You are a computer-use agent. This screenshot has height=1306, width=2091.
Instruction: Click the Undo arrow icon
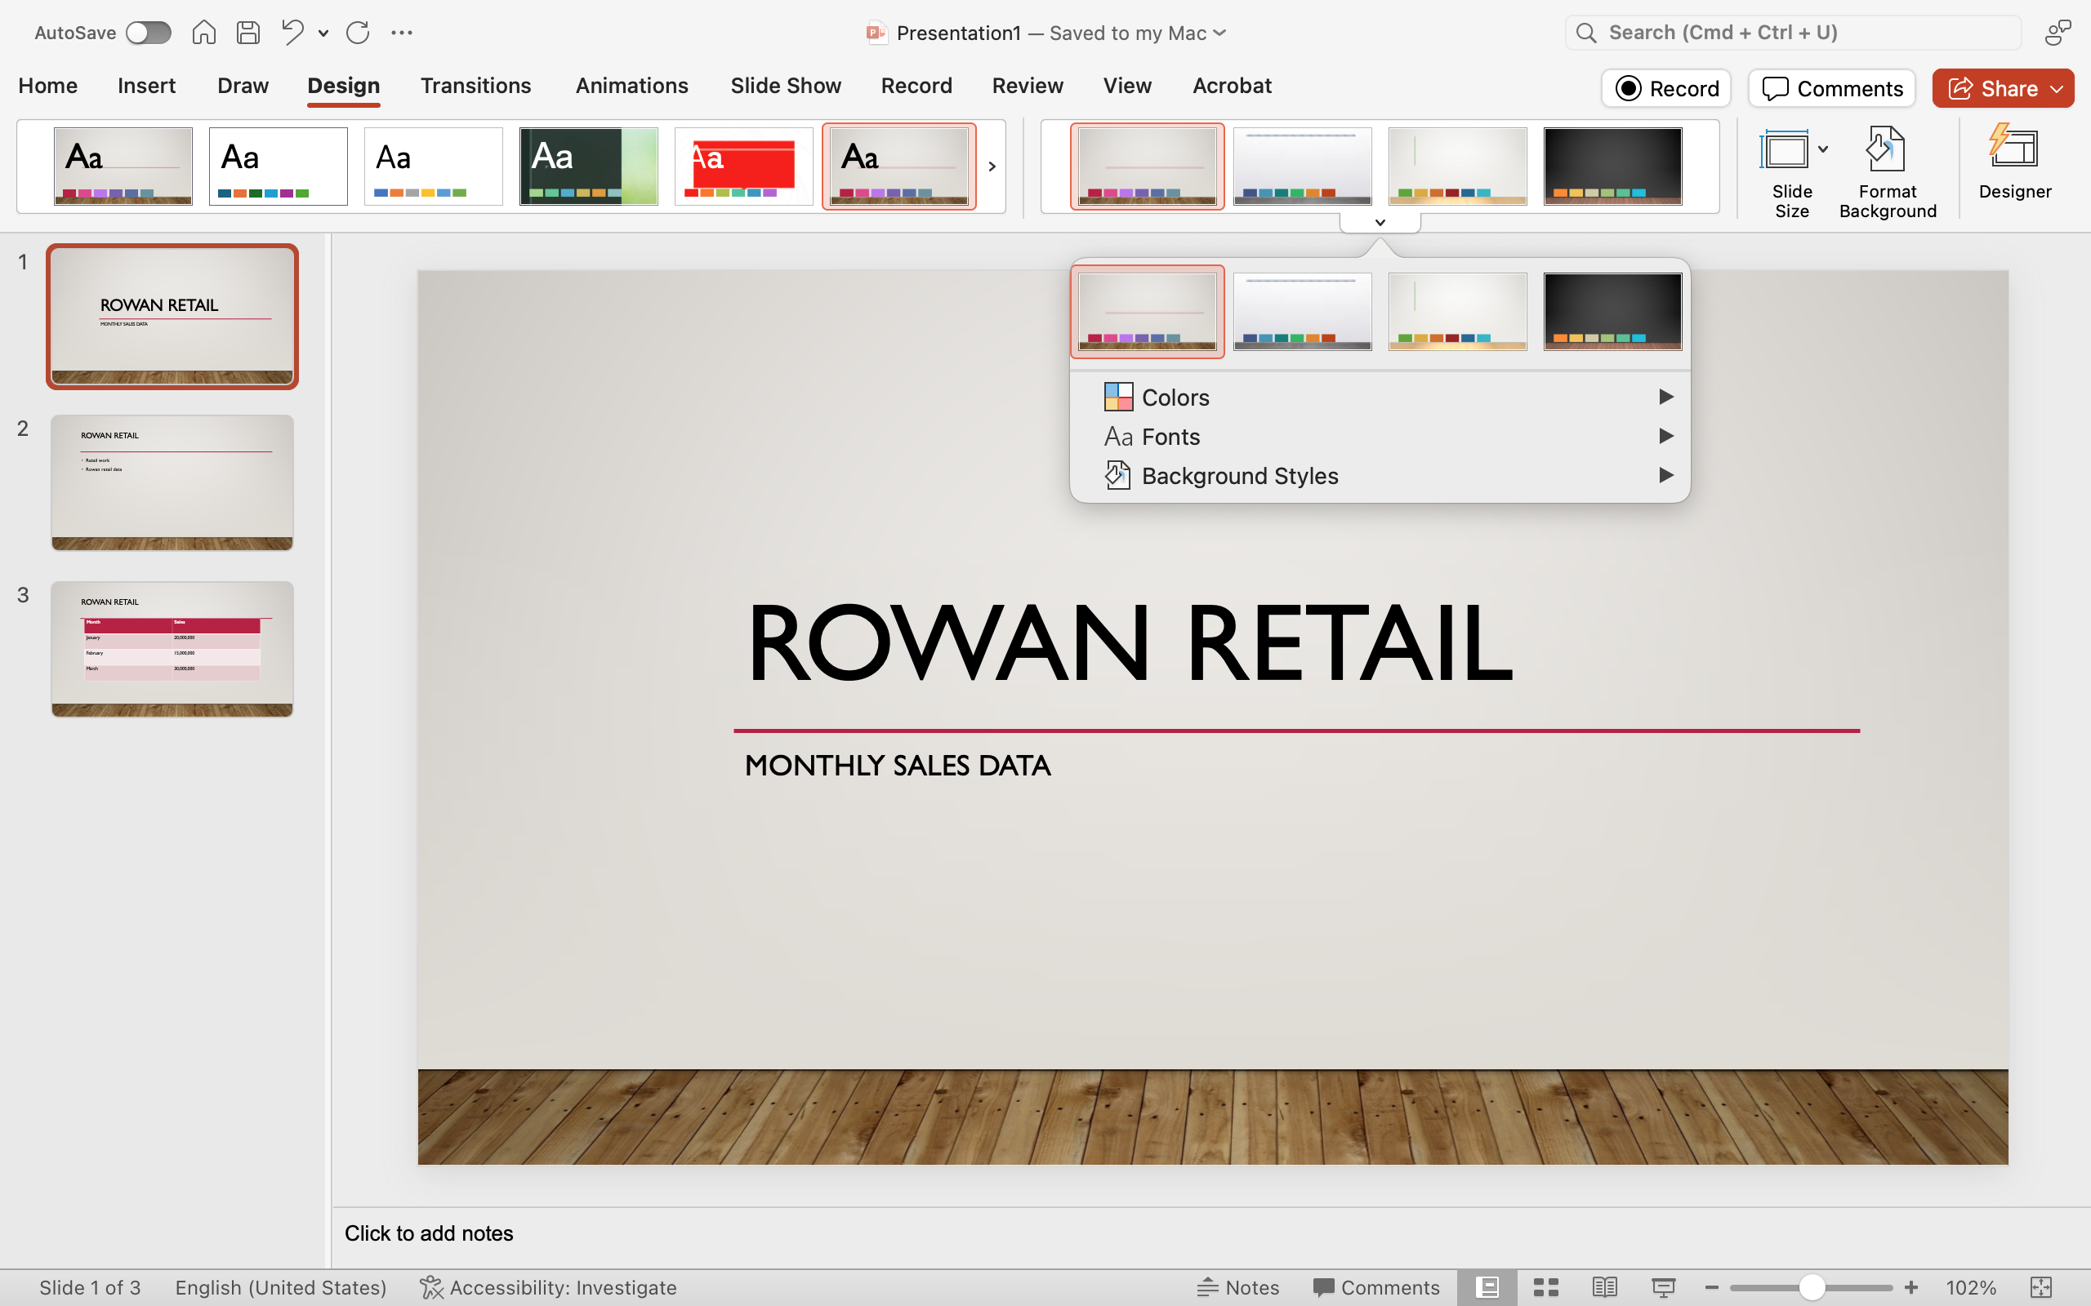(293, 33)
